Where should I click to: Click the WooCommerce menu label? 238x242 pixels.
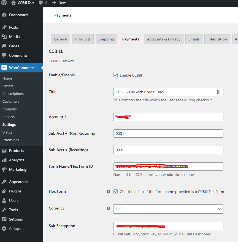point(22,68)
